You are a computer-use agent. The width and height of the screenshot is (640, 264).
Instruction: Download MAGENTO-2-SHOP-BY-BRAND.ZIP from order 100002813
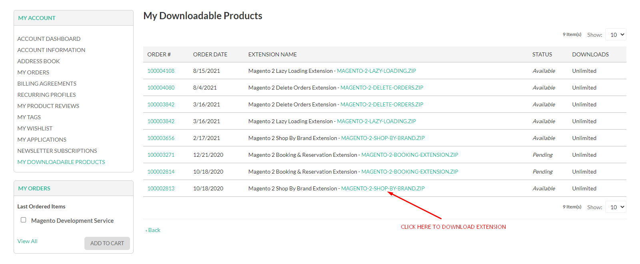pos(383,188)
